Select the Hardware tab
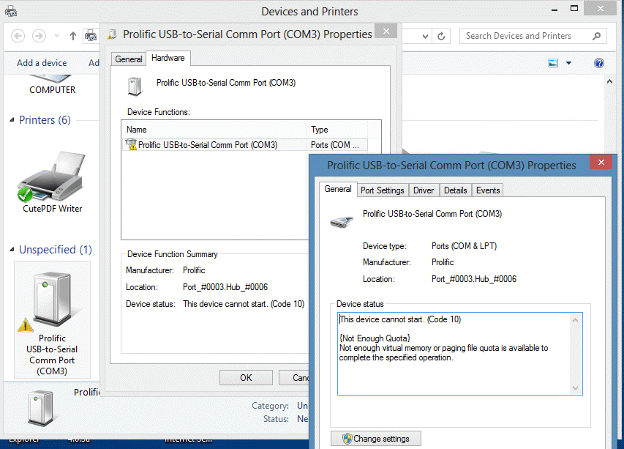This screenshot has width=624, height=449. click(168, 58)
